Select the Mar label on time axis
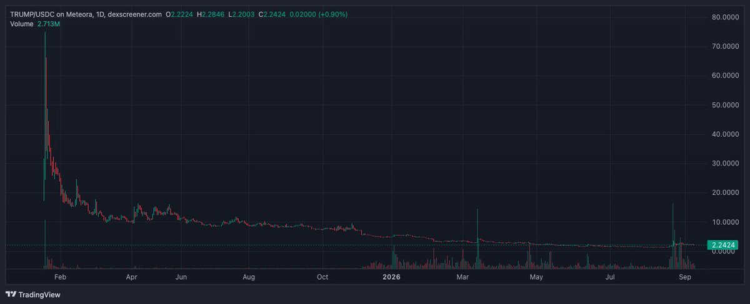 point(462,276)
